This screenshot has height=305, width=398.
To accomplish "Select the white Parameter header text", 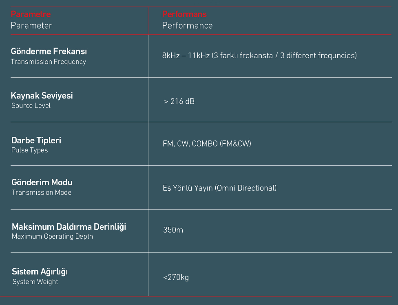I will pyautogui.click(x=31, y=26).
